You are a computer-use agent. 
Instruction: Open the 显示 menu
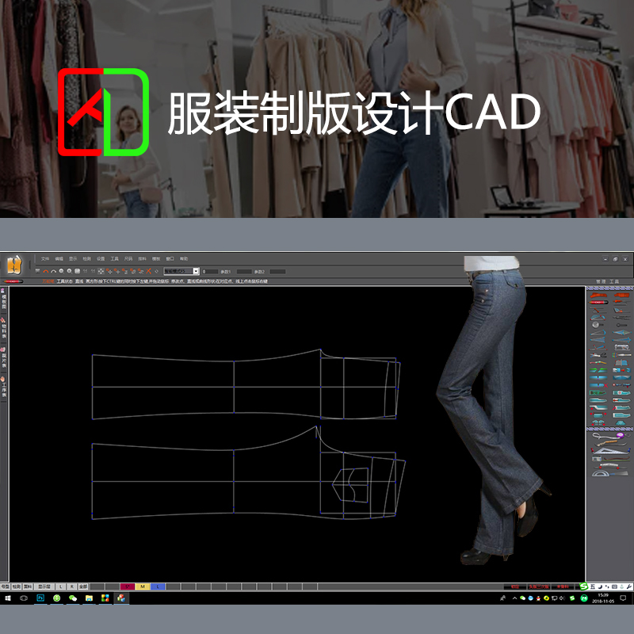(x=73, y=259)
